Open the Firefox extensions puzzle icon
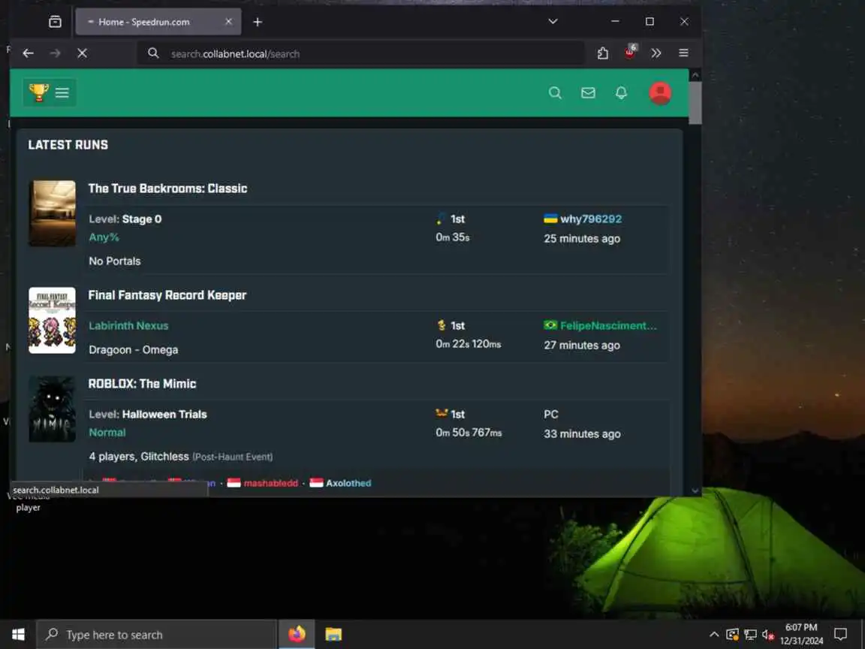Viewport: 865px width, 649px height. point(602,53)
